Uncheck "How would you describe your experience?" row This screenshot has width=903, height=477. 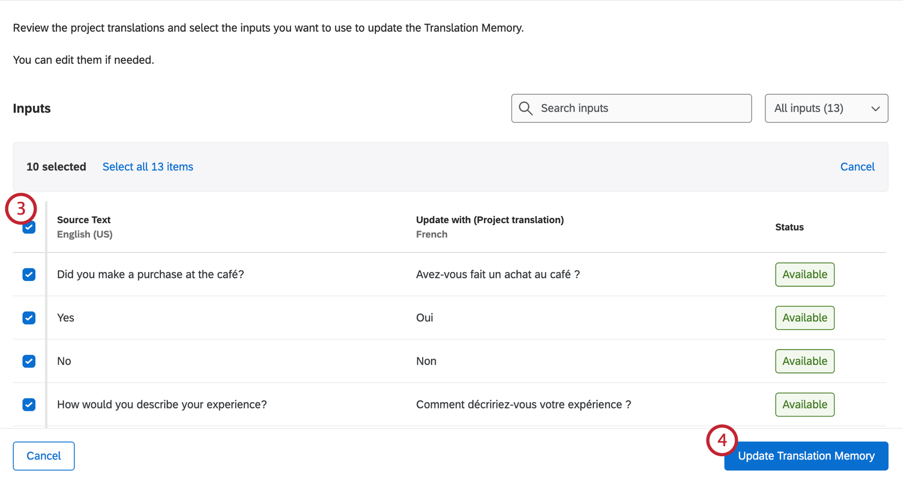point(28,404)
